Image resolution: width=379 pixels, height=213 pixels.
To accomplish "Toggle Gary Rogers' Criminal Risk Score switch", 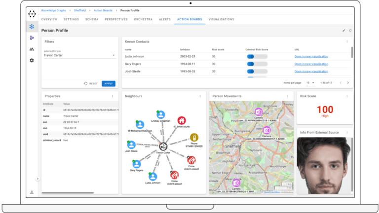I will tap(256, 64).
